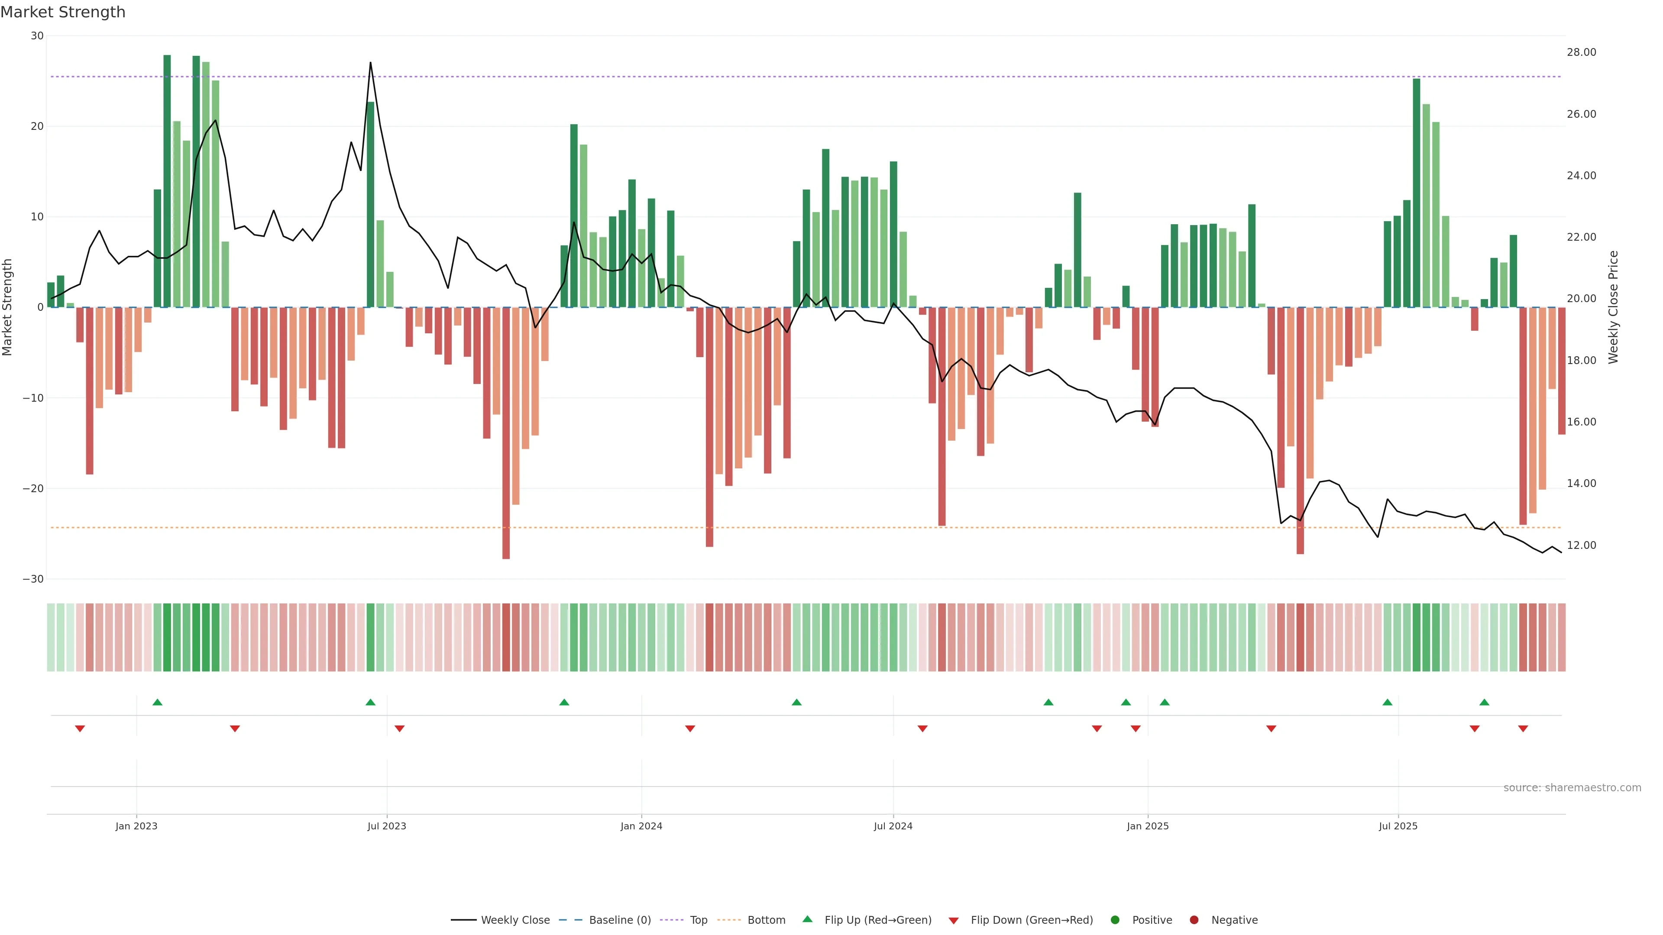This screenshot has height=935, width=1663.
Task: Click the red flip-down marker just after Jul 2023
Action: [x=400, y=729]
